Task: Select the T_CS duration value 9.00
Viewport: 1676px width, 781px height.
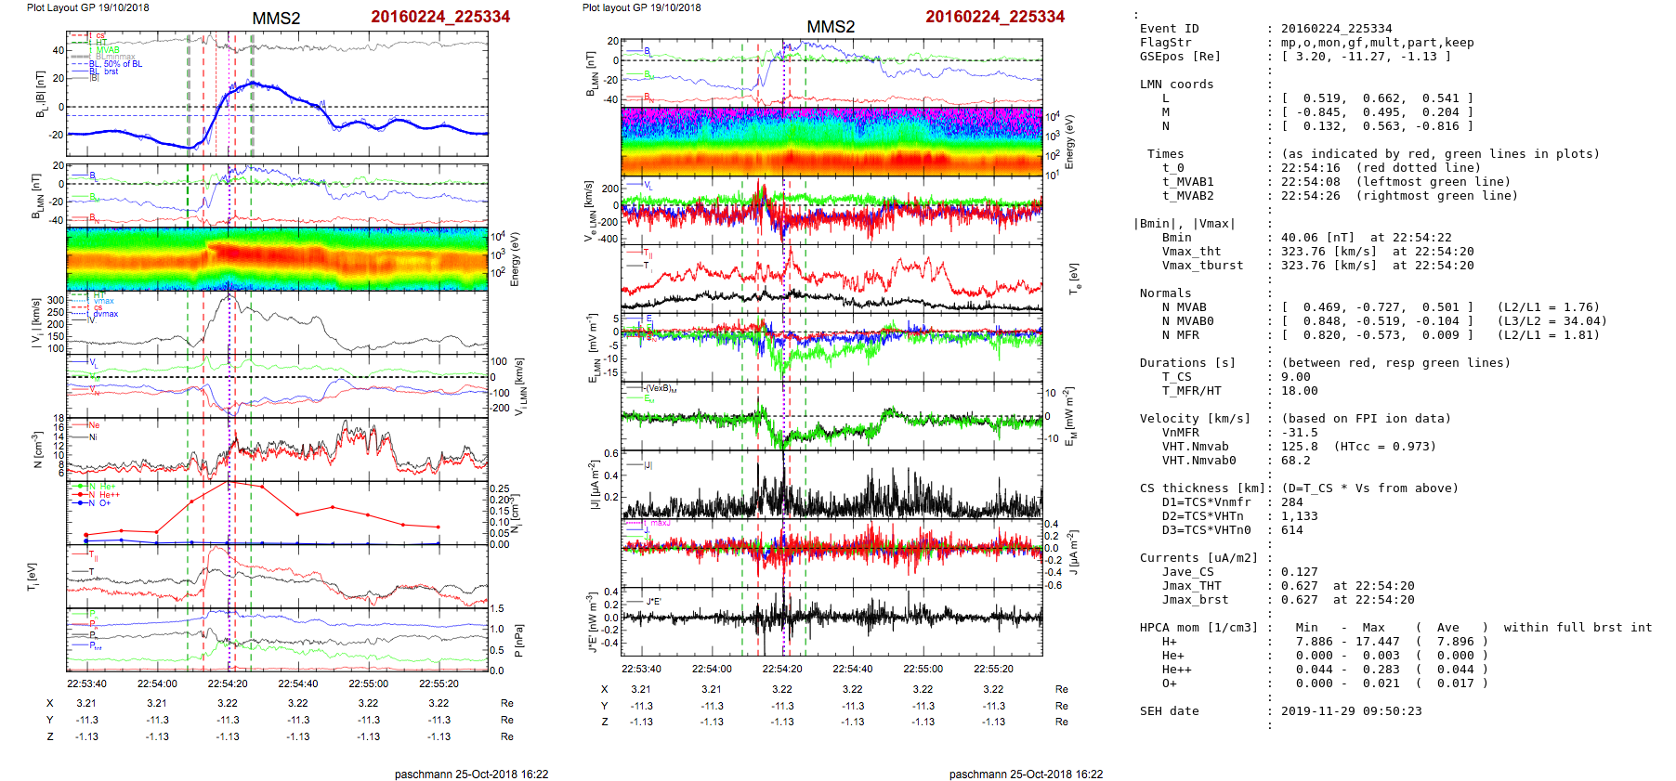Action: (x=1295, y=377)
